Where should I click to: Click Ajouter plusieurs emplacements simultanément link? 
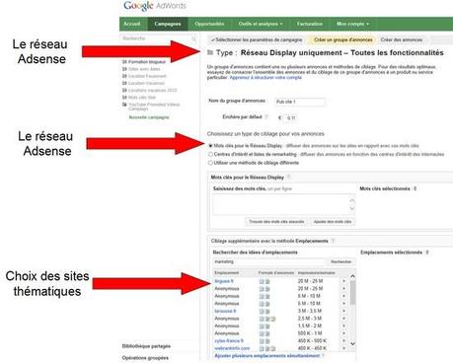coord(266,356)
